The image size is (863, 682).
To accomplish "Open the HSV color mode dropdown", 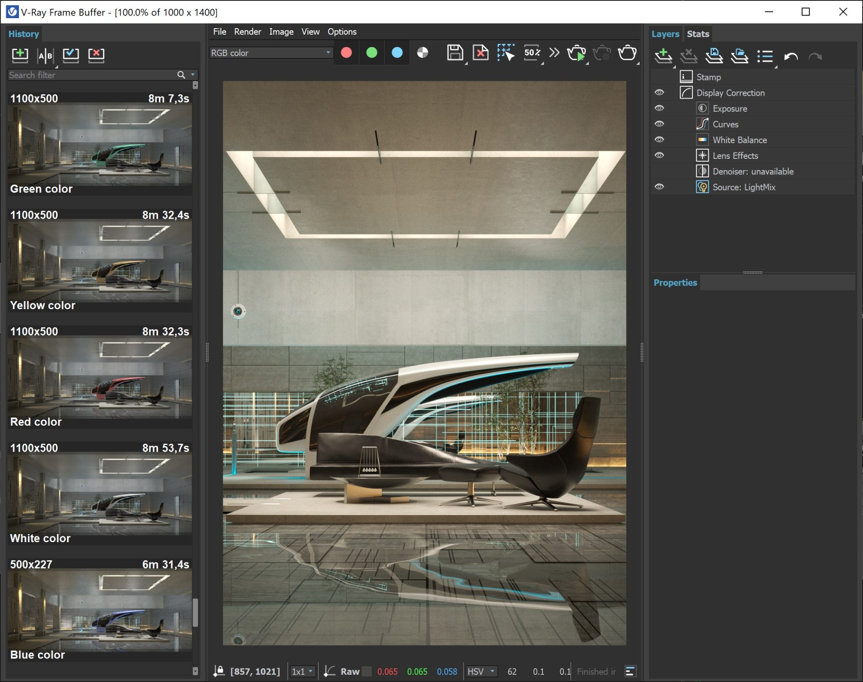I will 480,671.
